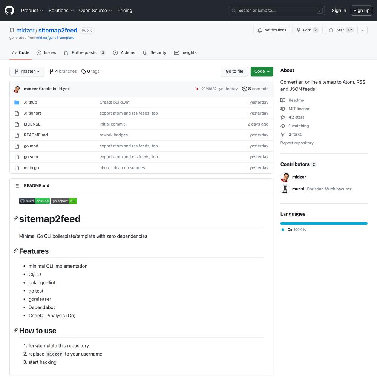Click the Sign up button
The width and height of the screenshot is (377, 377).
(362, 11)
